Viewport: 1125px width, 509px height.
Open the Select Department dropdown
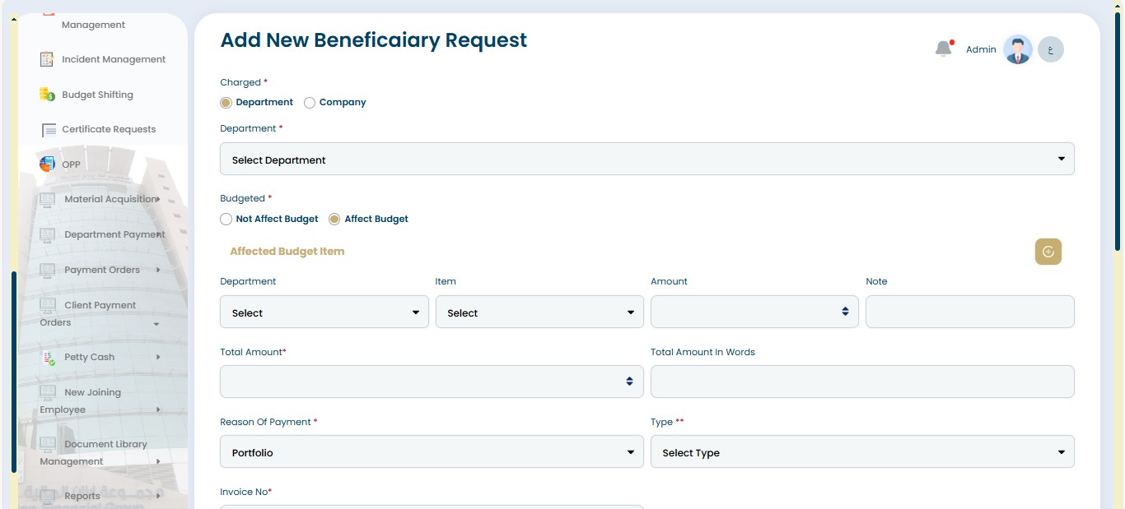647,160
